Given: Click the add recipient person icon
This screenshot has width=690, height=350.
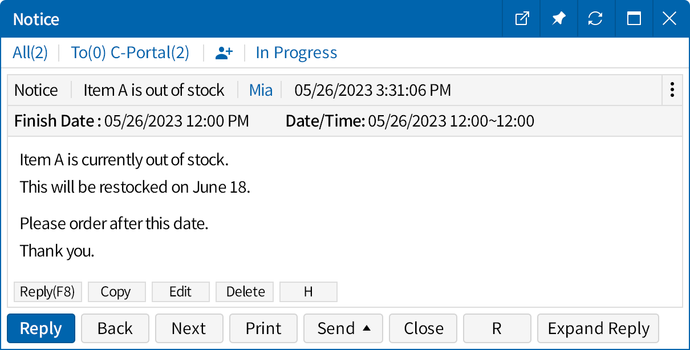Looking at the screenshot, I should click(224, 53).
